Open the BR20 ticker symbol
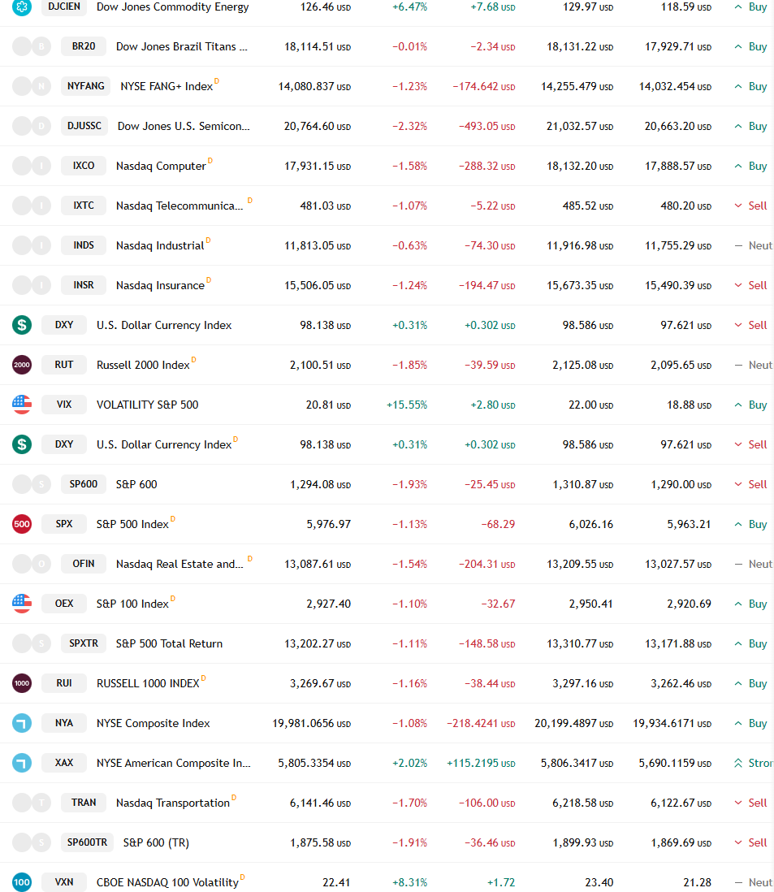The height and width of the screenshot is (892, 774). pyautogui.click(x=84, y=46)
